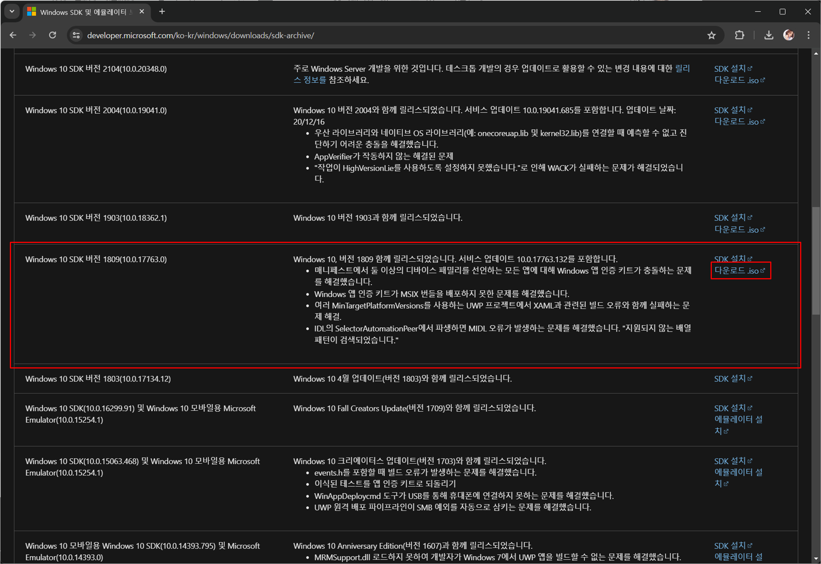
Task: Bookmark this page with the star icon
Action: click(x=711, y=35)
